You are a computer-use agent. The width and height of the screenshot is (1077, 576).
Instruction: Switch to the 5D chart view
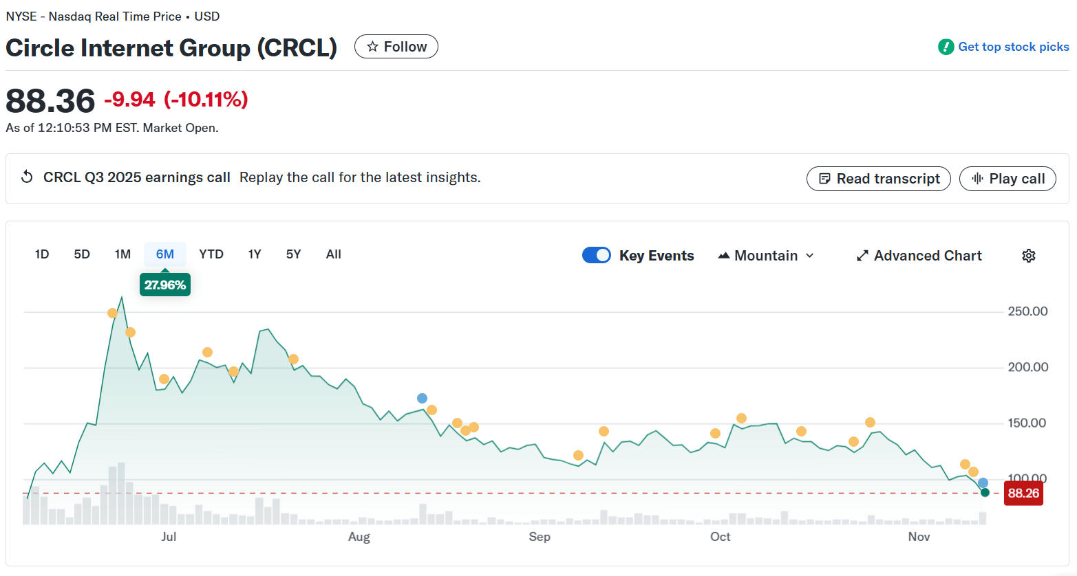81,254
